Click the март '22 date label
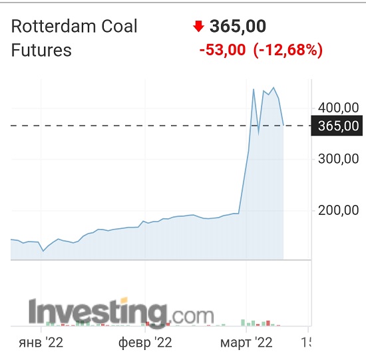 [x=246, y=343]
